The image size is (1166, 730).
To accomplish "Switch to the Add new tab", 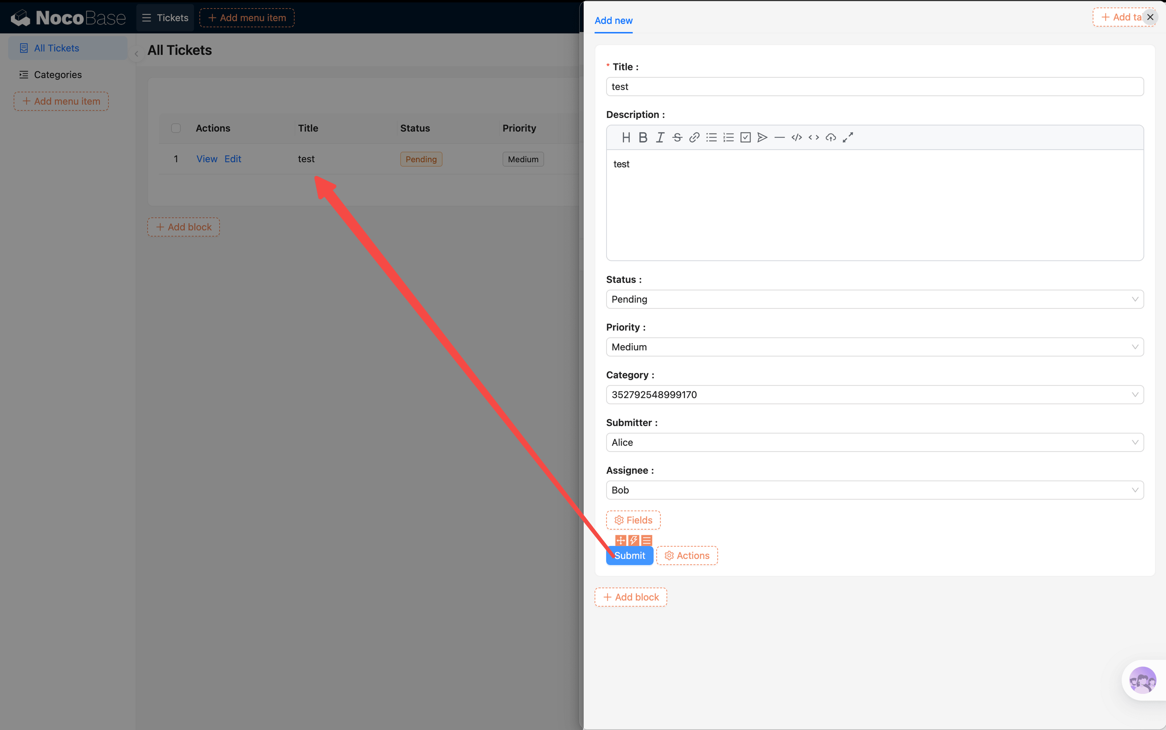I will (613, 20).
